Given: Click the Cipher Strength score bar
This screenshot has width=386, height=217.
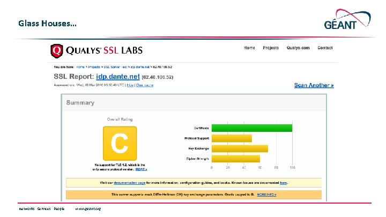Looking at the screenshot, I should (236, 159).
